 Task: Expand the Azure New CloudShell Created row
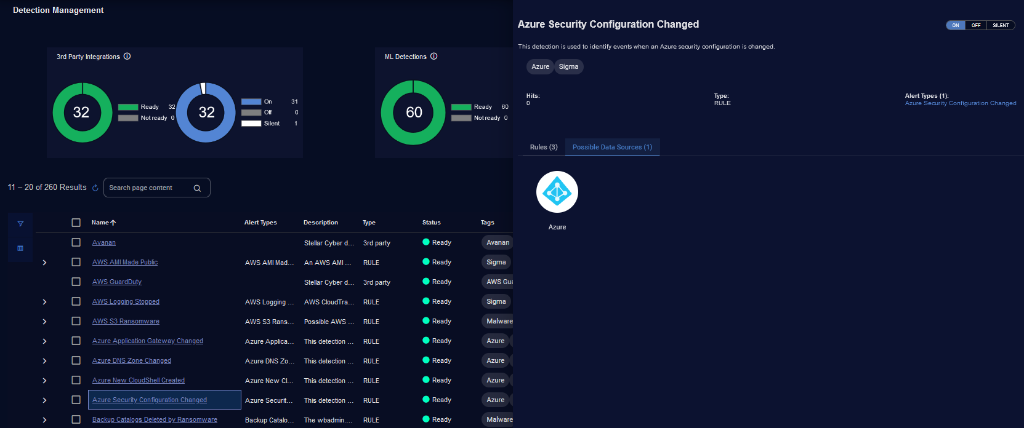(44, 381)
